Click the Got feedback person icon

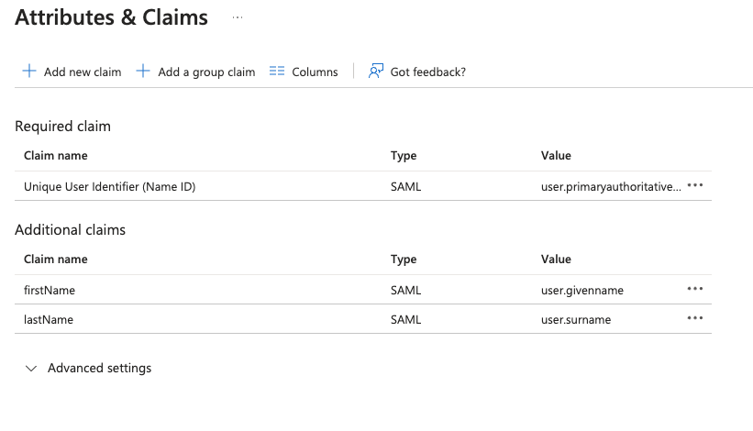pos(375,72)
